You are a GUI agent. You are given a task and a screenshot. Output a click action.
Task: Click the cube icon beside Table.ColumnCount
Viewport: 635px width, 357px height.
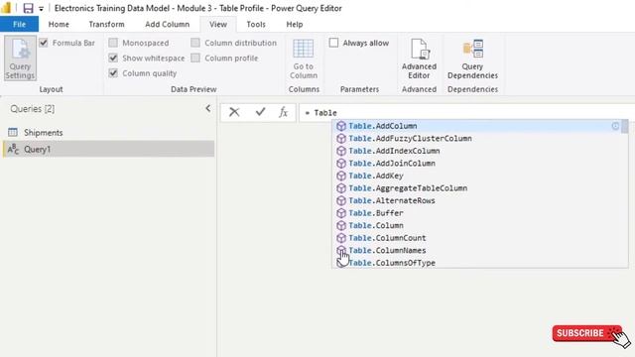click(341, 238)
